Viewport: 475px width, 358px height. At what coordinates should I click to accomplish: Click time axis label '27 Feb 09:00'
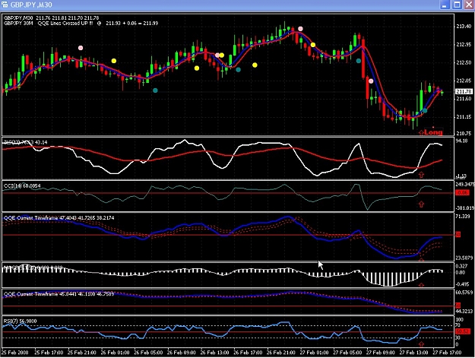pos(381,353)
